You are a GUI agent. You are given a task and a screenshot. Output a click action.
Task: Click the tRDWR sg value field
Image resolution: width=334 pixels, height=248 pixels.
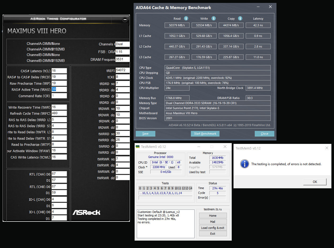point(123,108)
